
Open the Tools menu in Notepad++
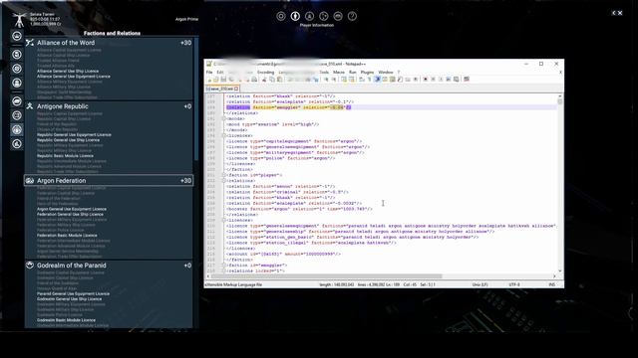pos(324,73)
